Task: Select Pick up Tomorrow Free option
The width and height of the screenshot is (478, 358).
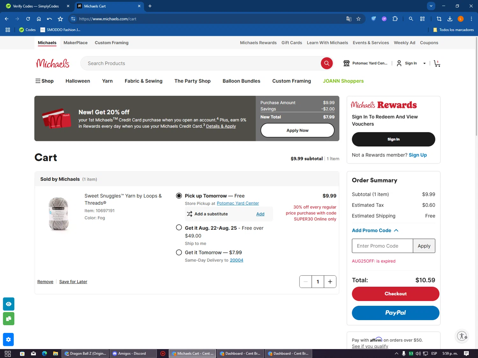Action: click(x=179, y=196)
